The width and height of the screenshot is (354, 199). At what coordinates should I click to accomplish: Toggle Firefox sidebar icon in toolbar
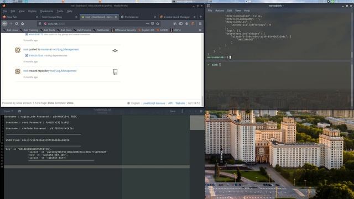pos(181,23)
